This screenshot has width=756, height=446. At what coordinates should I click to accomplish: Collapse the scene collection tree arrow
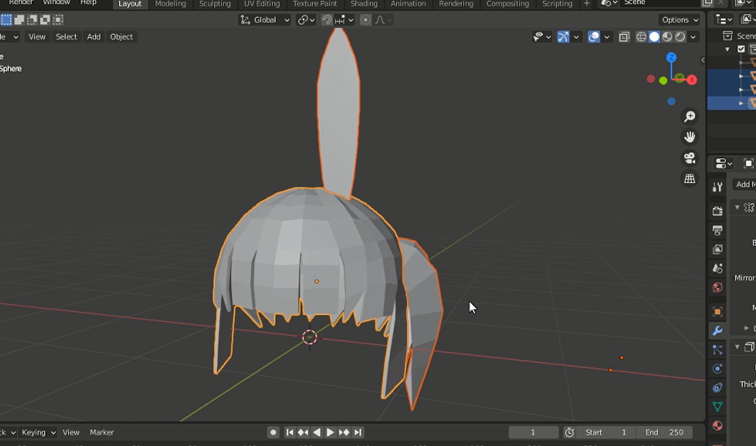tap(727, 49)
